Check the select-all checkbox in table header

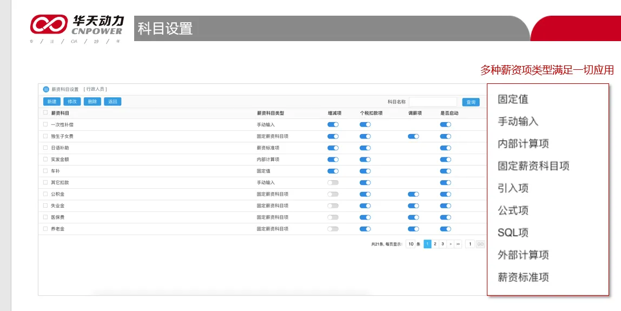(45, 113)
